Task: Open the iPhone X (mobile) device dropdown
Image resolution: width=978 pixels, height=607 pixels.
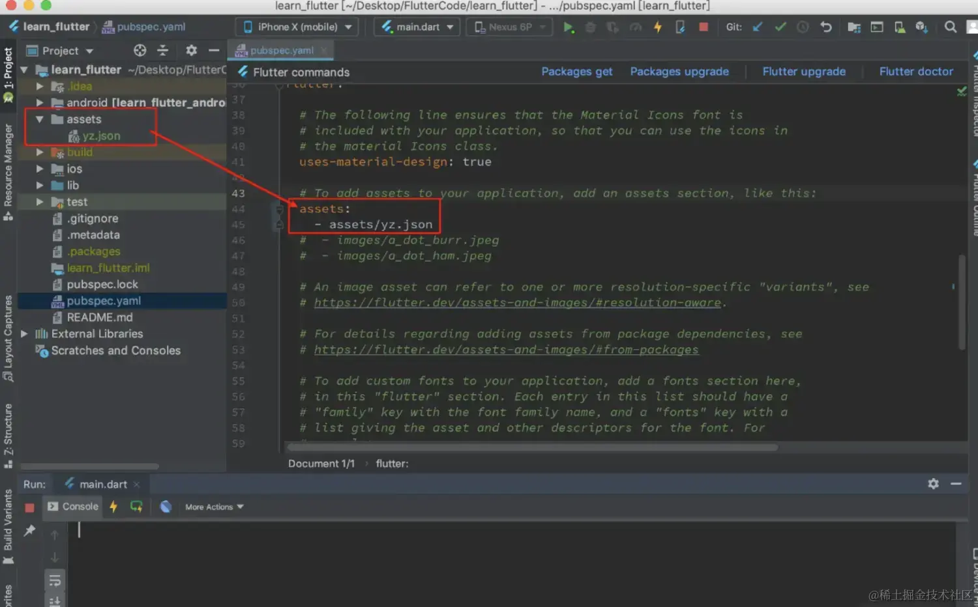Action: point(297,27)
